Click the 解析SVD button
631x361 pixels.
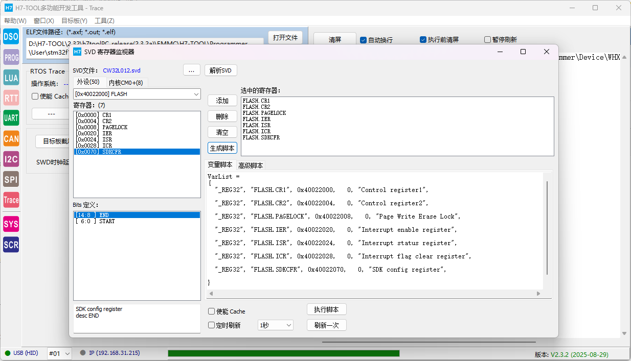click(x=220, y=70)
